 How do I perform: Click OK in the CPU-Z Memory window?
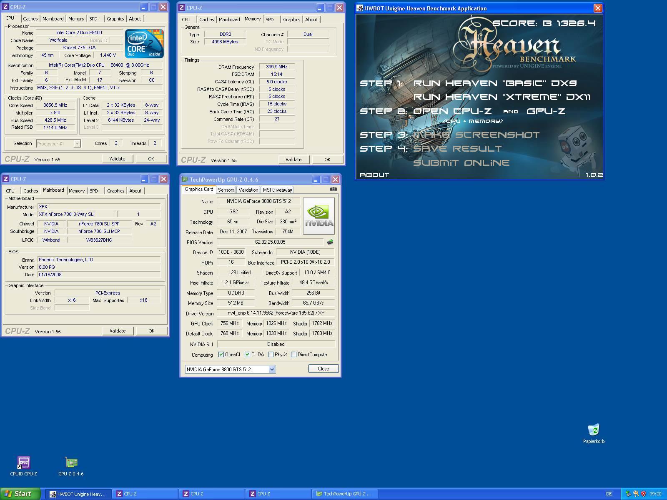click(x=327, y=160)
